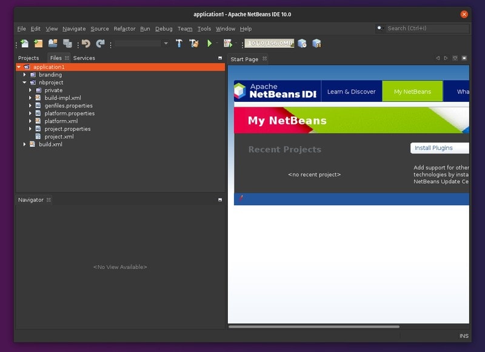
Task: Click the horizontal scrollbar in Start Page
Action: pyautogui.click(x=314, y=327)
